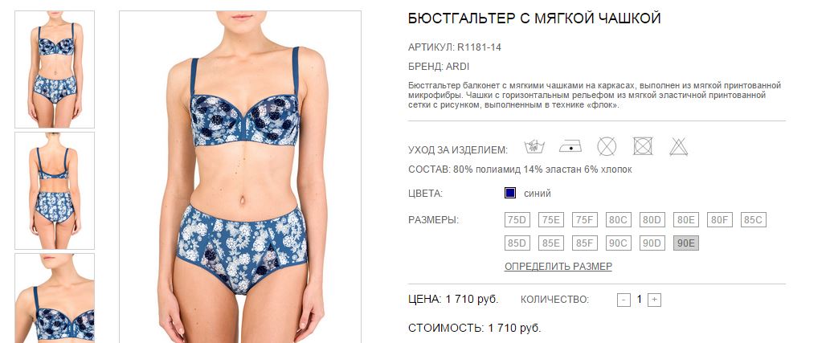Pick size 80F option
The image size is (830, 343).
(x=719, y=219)
